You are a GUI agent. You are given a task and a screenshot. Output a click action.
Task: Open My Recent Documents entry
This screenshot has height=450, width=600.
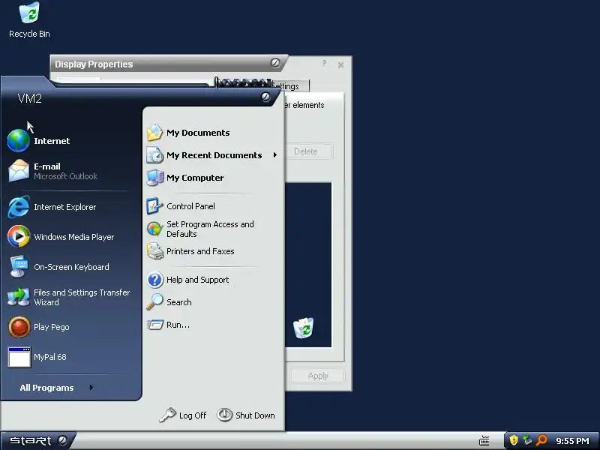tap(213, 155)
